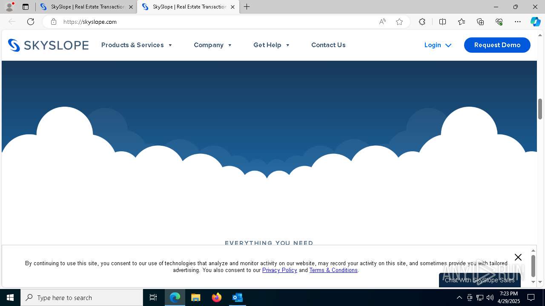Open Outlook from taskbar
The image size is (545, 306).
(x=237, y=297)
